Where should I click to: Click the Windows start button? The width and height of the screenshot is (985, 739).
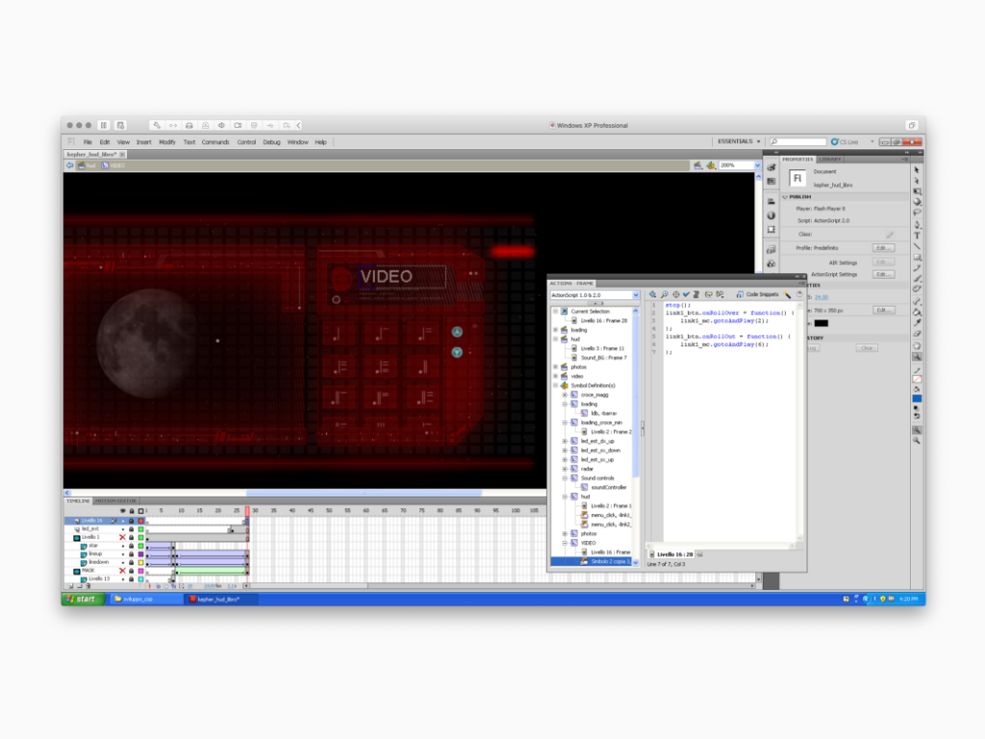[83, 599]
